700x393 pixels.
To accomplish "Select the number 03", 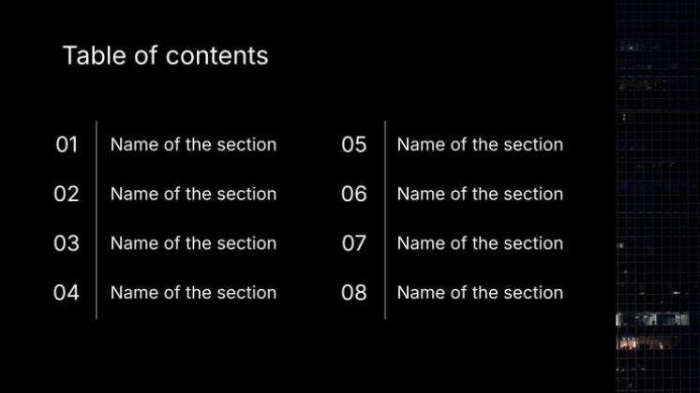I will coord(67,243).
